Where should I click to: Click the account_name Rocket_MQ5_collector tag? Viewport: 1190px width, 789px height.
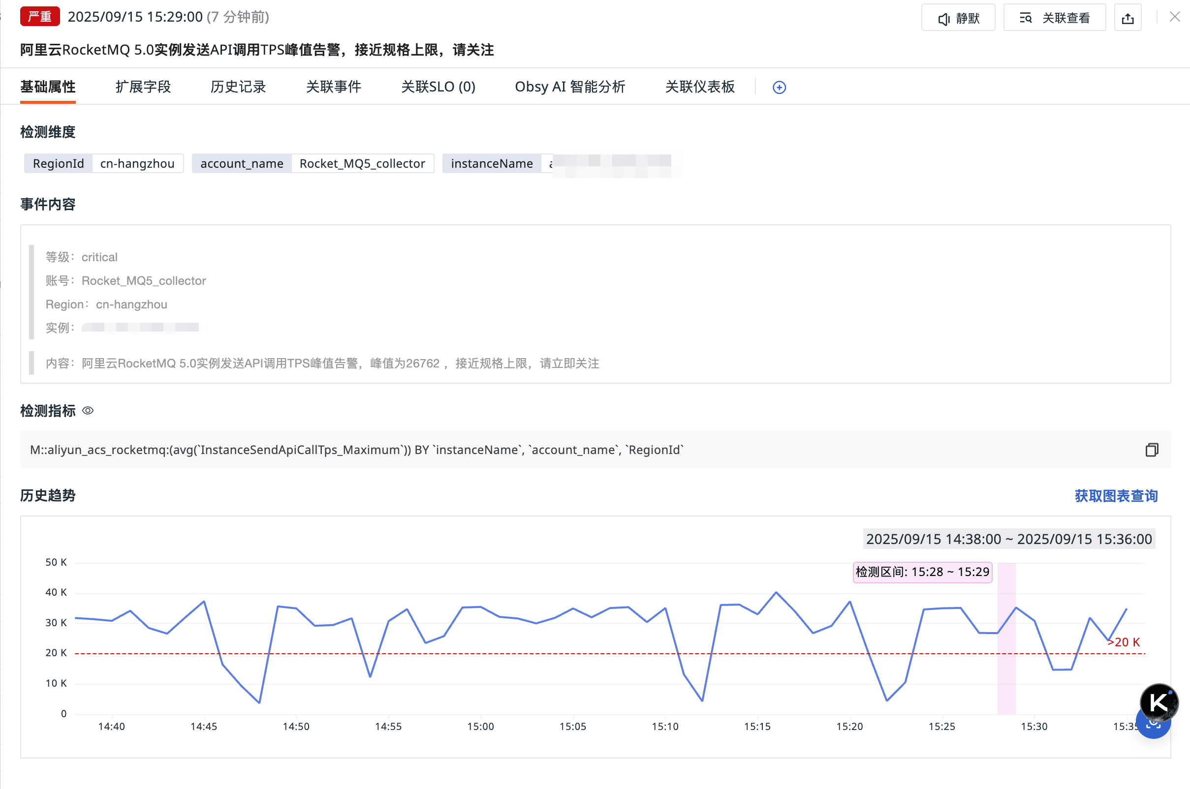tap(312, 163)
